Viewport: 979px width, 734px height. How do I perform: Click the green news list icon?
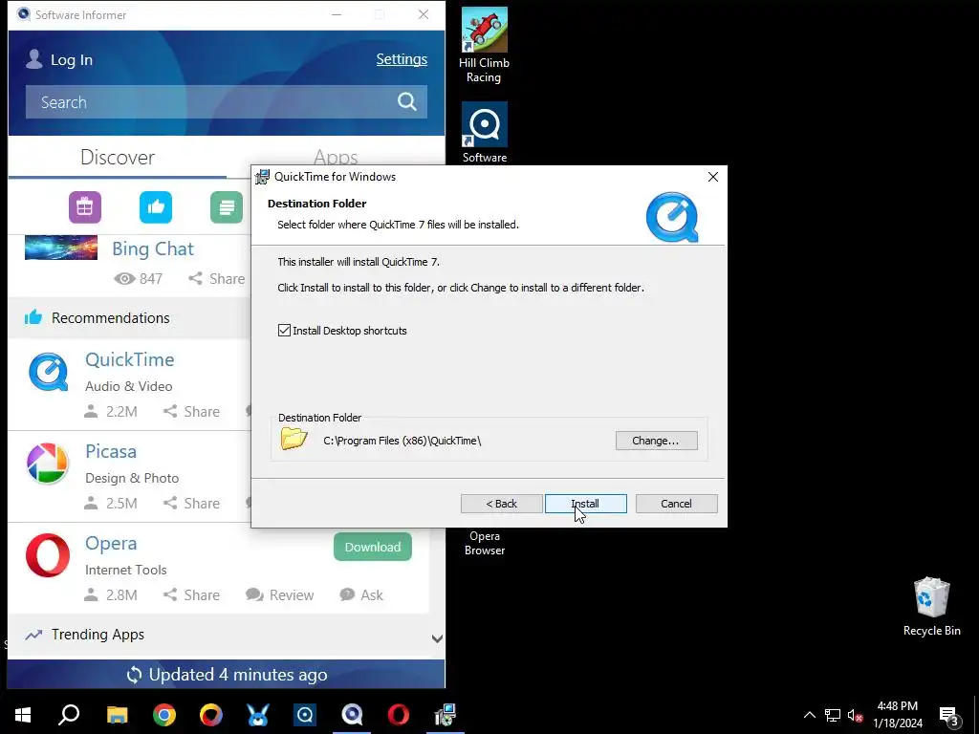[227, 207]
